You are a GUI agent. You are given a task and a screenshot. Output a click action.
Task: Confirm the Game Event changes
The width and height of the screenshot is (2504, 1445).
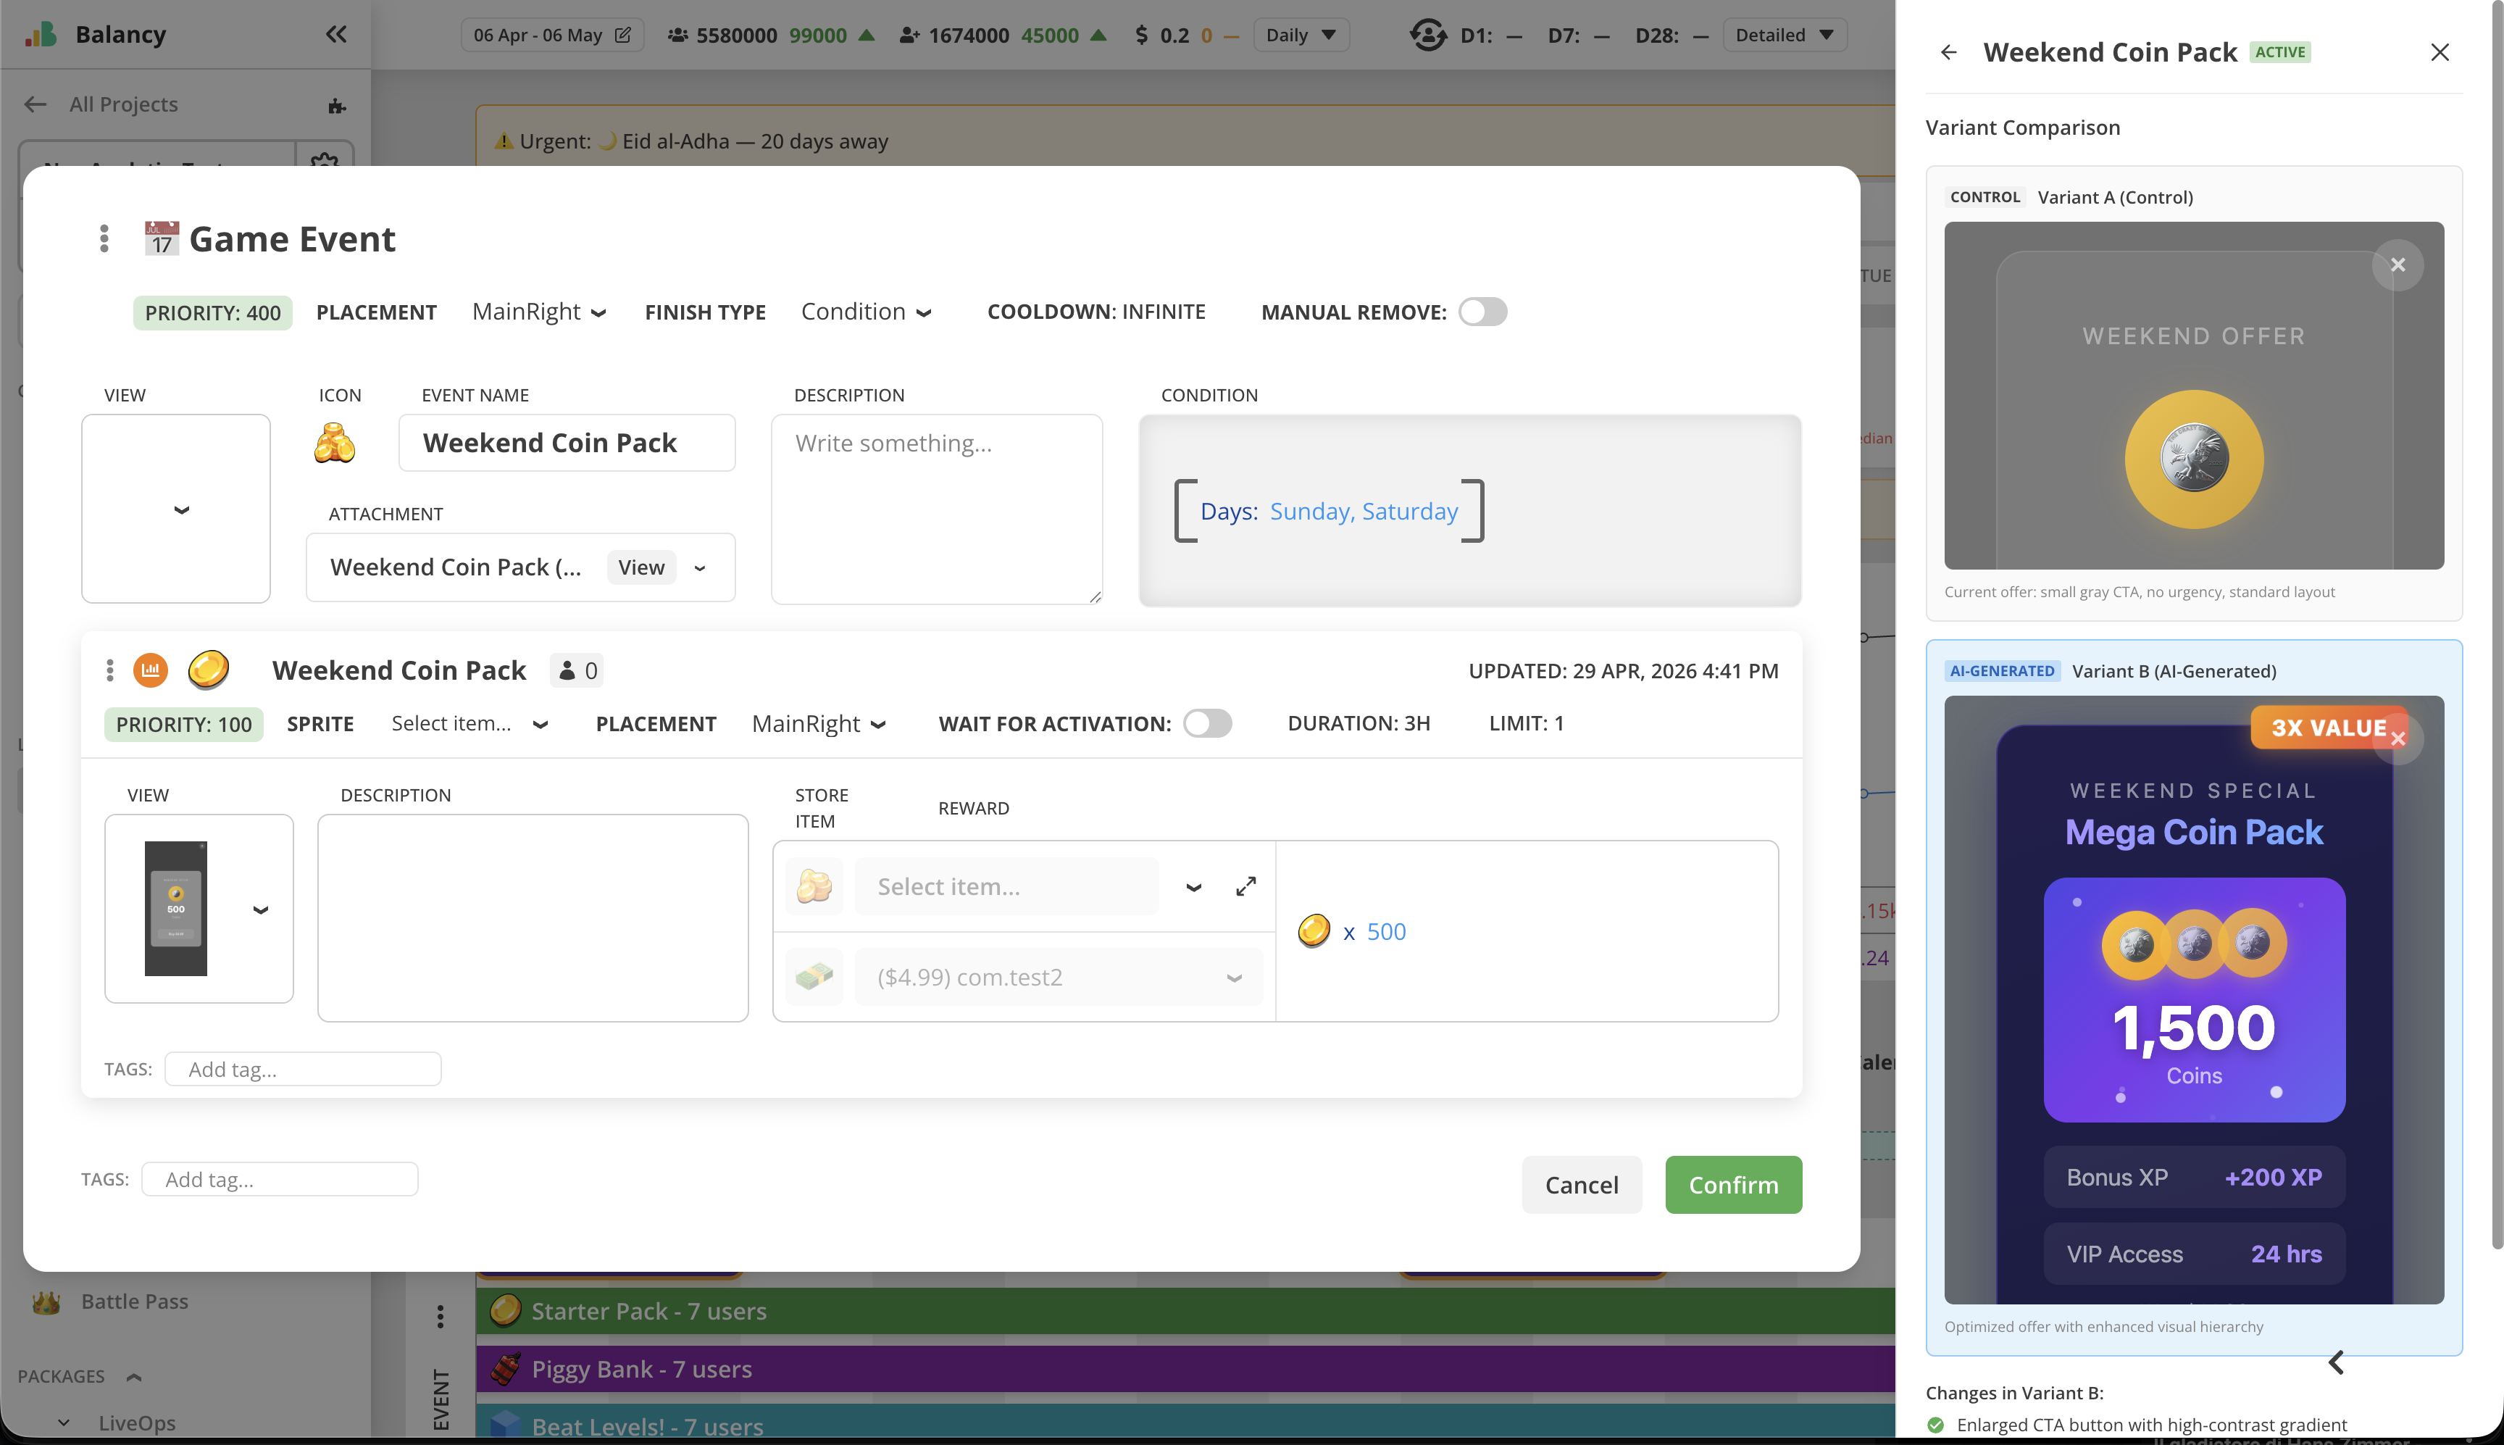(x=1734, y=1185)
